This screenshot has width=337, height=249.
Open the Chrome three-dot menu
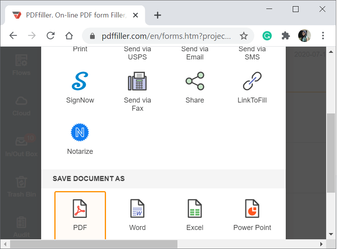323,36
